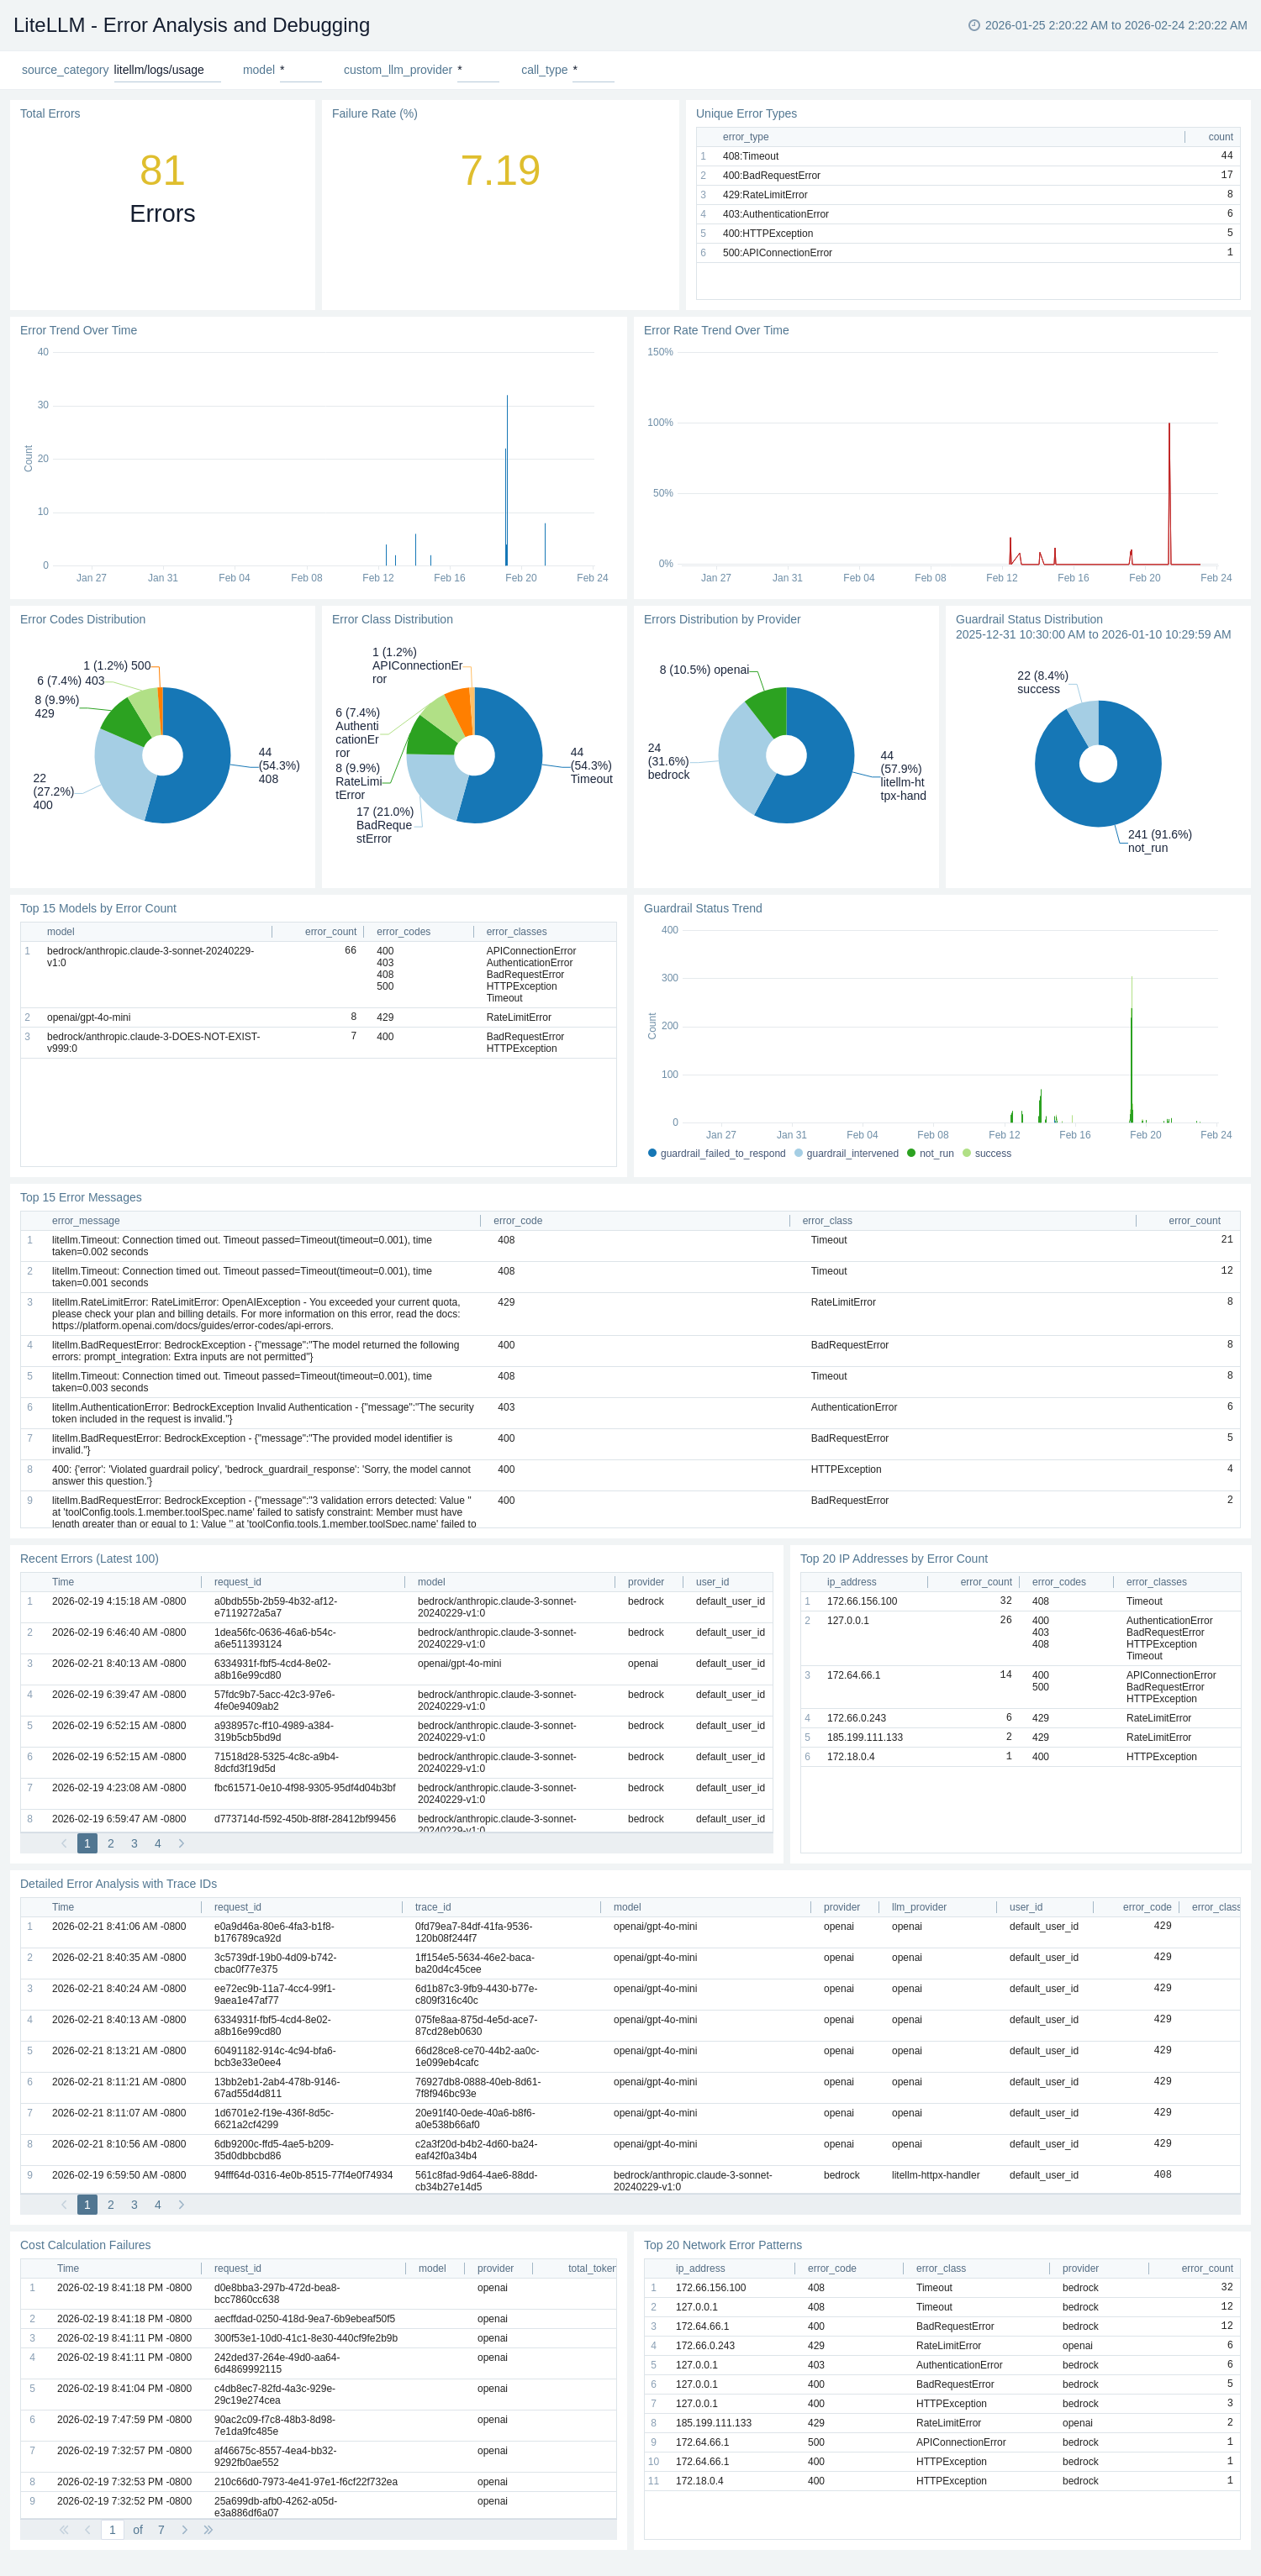The height and width of the screenshot is (2576, 1261).
Task: Open the dashboard time range selector
Action: [x=1108, y=25]
